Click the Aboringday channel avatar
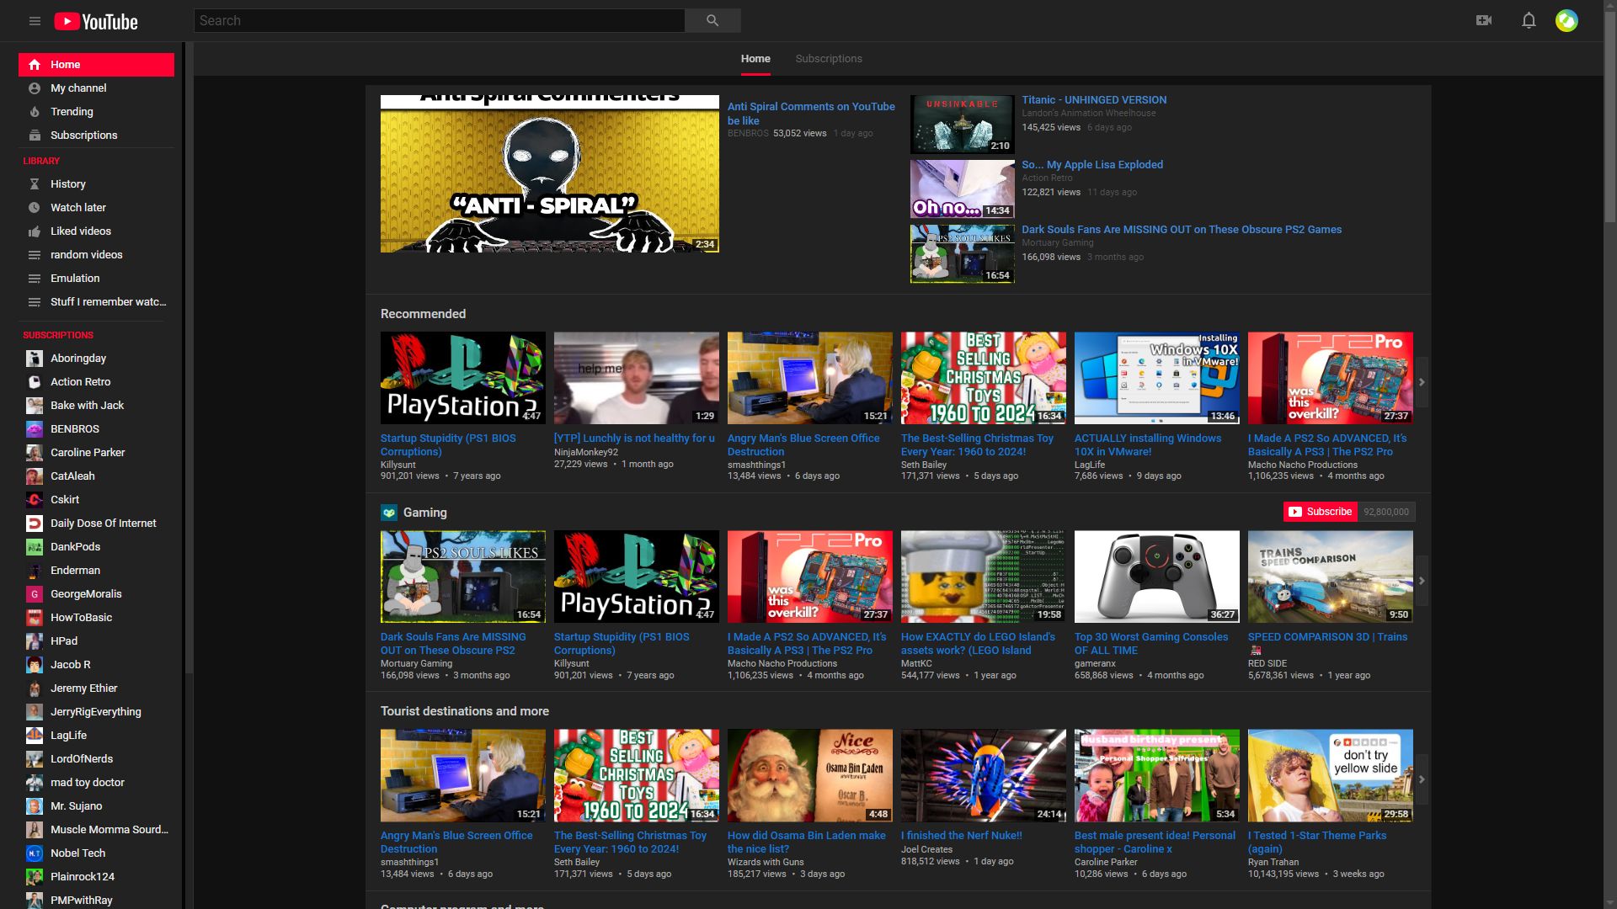Screen dimensions: 1617x909 tap(35, 359)
